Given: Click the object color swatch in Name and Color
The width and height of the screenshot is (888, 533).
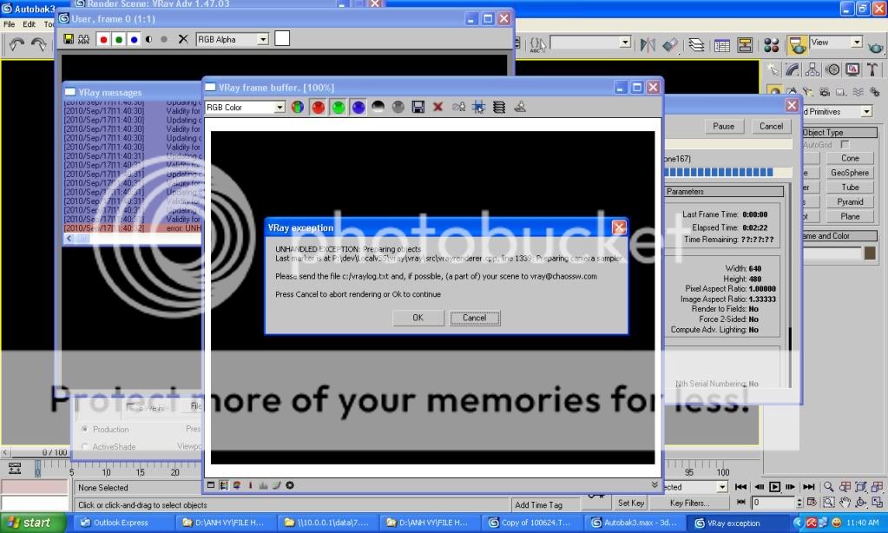Looking at the screenshot, I should click(870, 253).
